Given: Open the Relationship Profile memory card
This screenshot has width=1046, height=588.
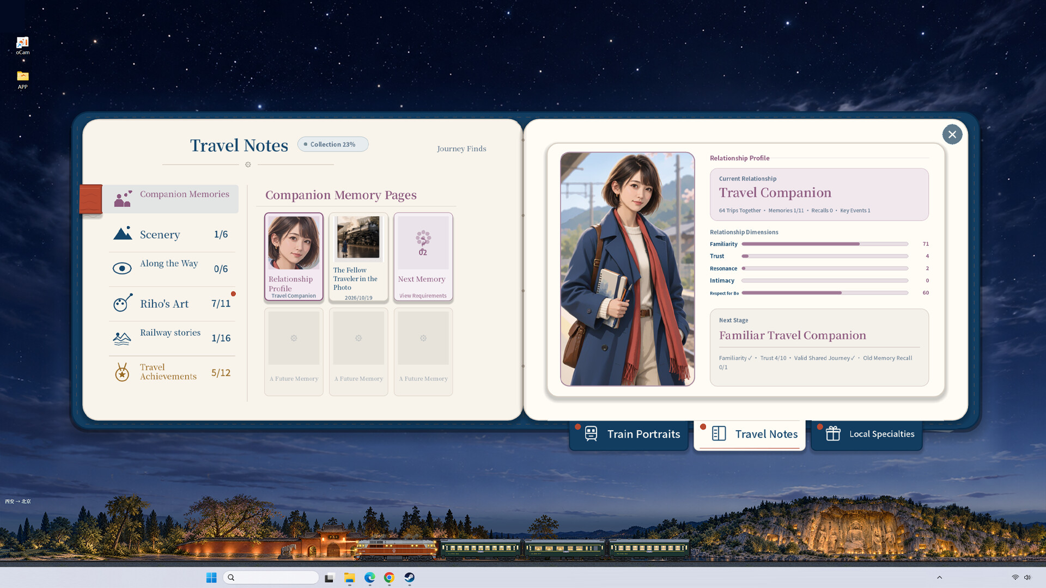Looking at the screenshot, I should (294, 257).
